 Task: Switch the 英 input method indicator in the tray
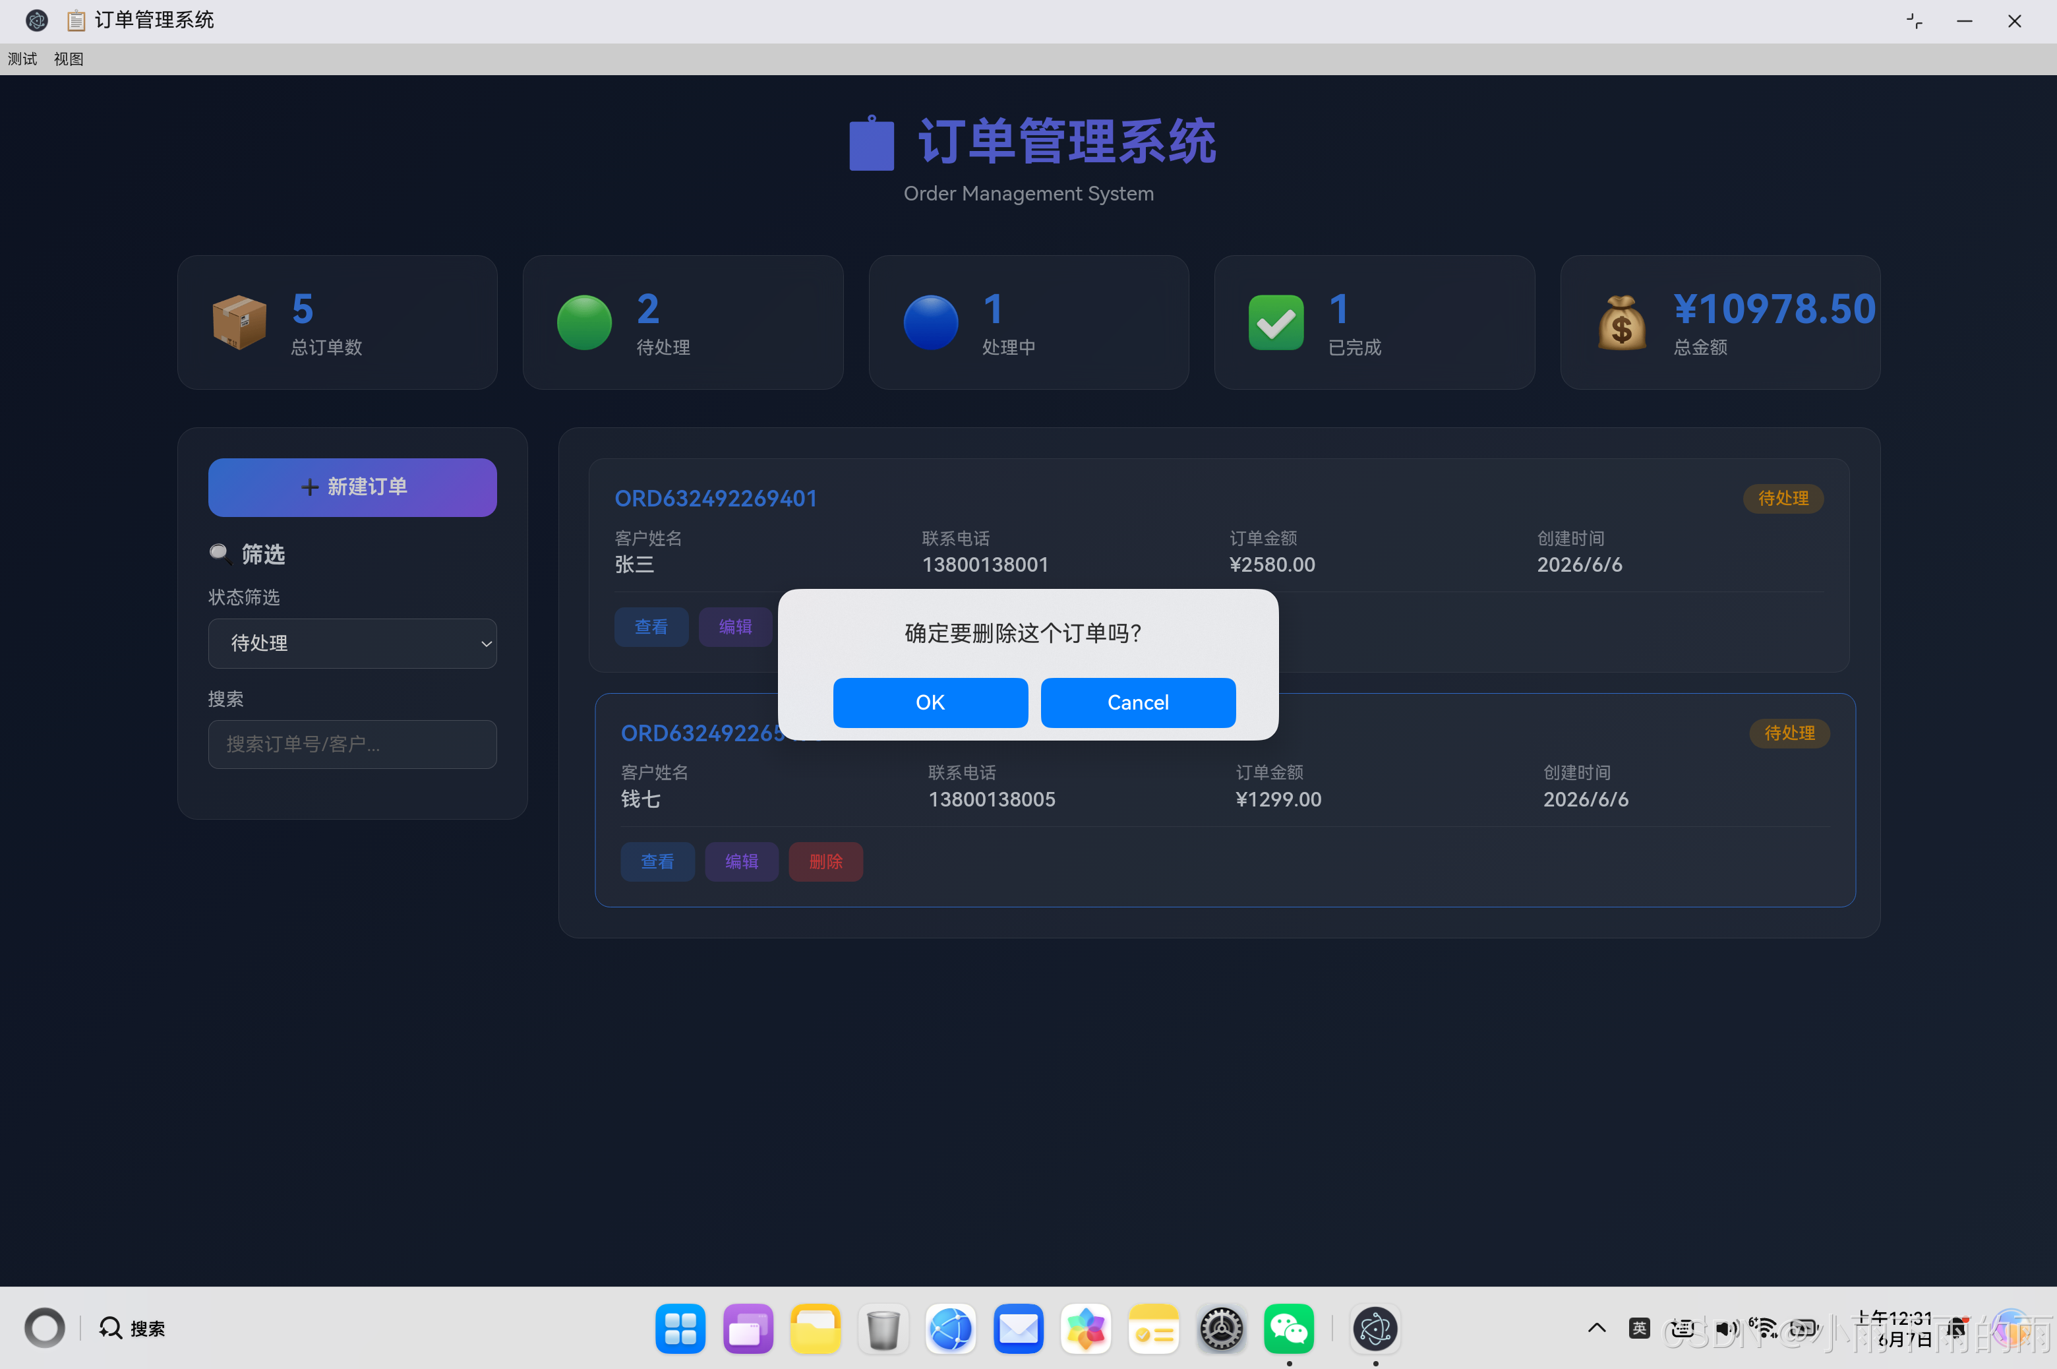(1639, 1328)
